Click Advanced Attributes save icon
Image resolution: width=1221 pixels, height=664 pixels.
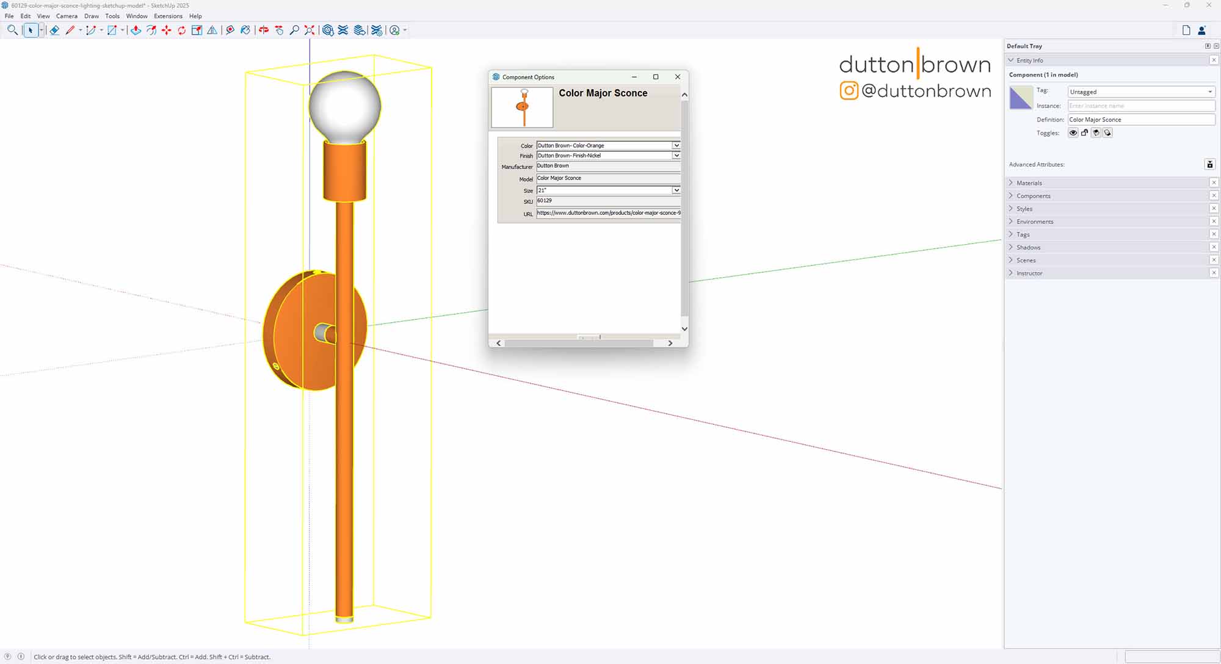coord(1210,164)
